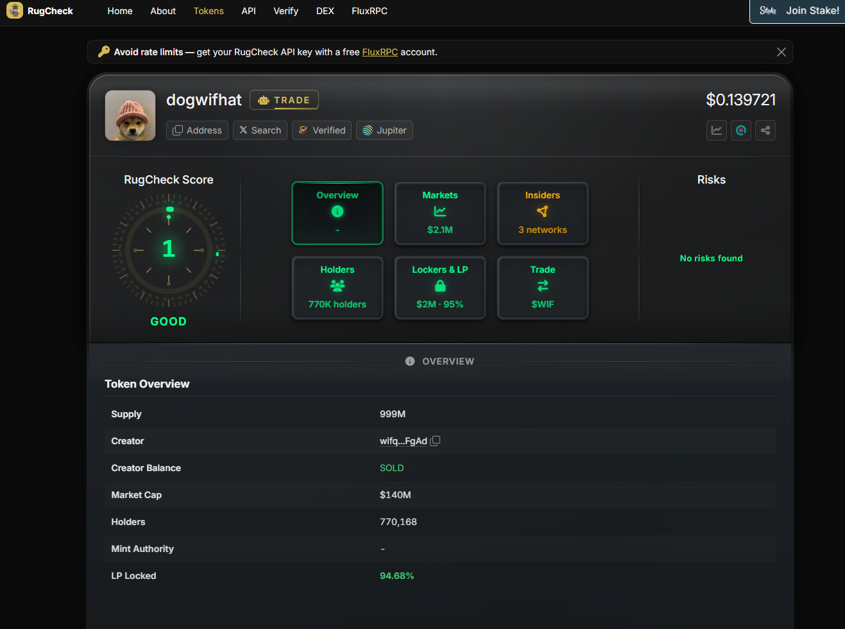The image size is (845, 629).
Task: Open the Markets card
Action: (440, 213)
